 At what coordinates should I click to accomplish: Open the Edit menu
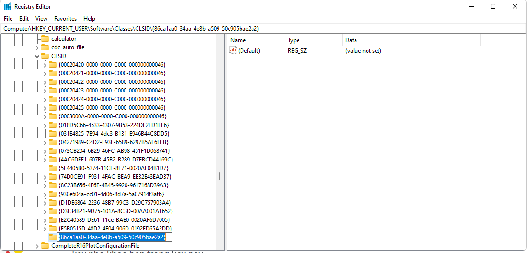[24, 19]
